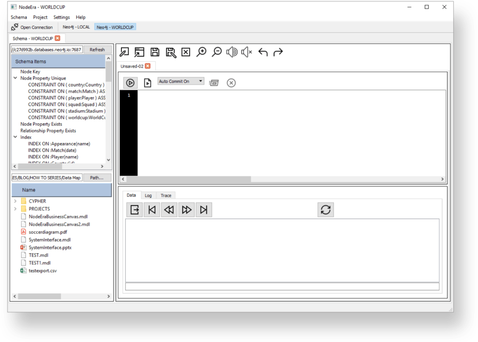478x342 pixels.
Task: Select the INDEX ON :Match(date) item
Action: tap(52, 150)
